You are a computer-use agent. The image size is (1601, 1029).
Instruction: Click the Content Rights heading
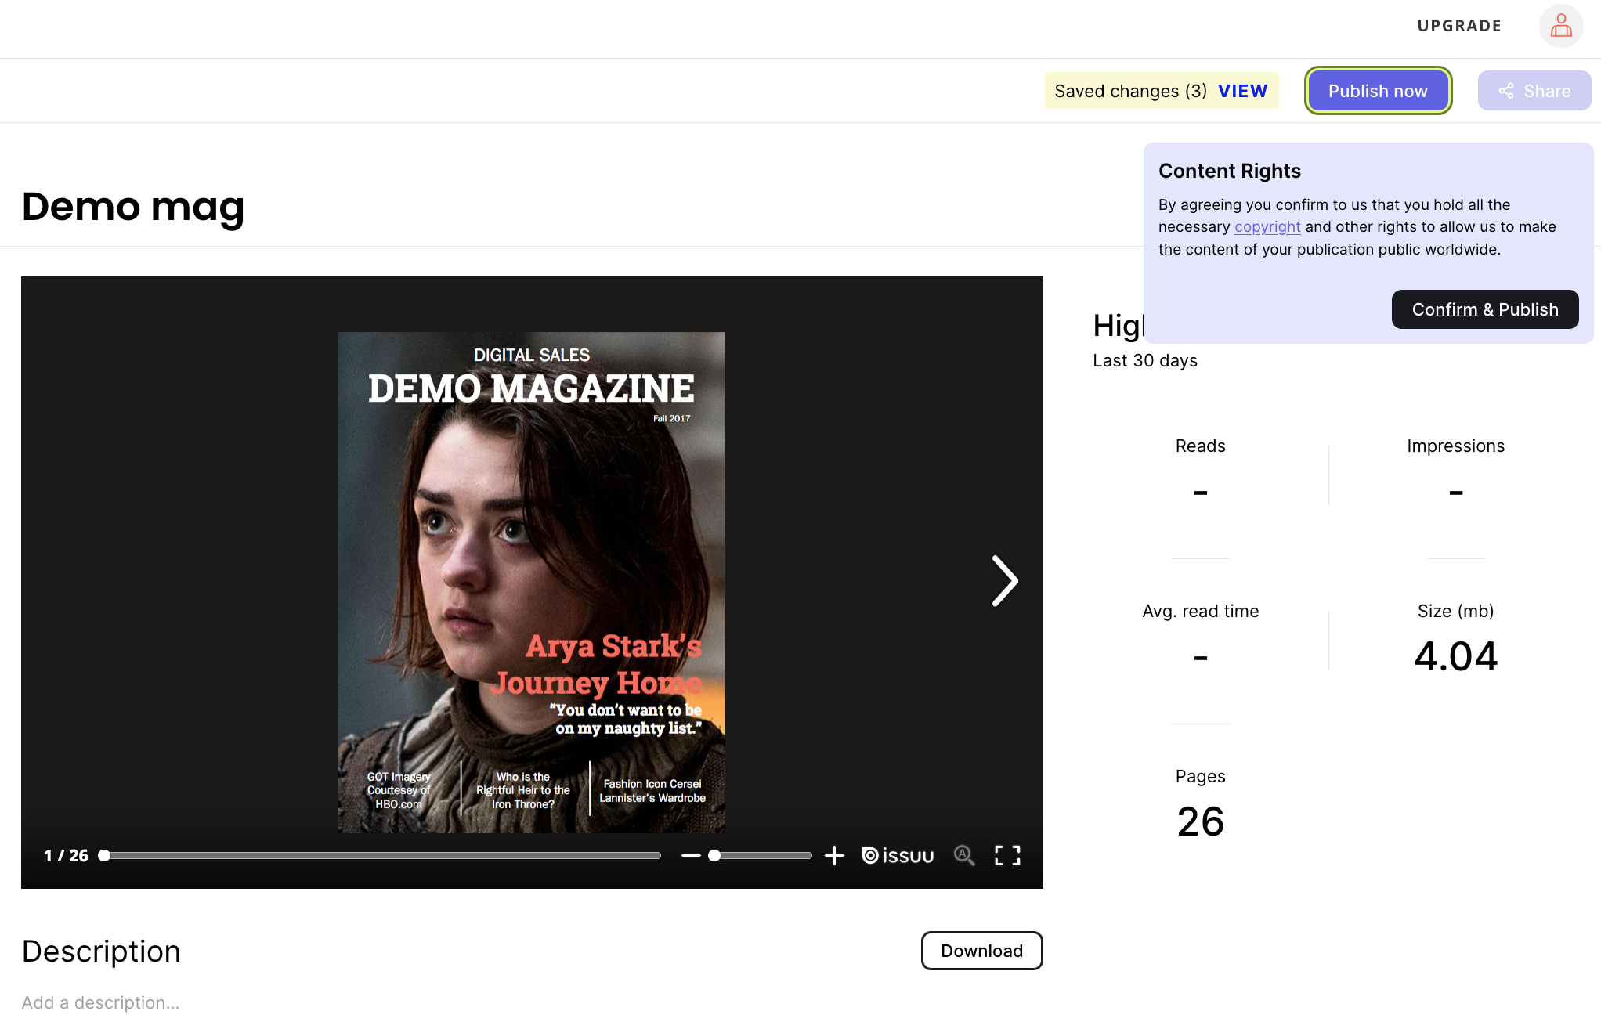click(x=1229, y=171)
